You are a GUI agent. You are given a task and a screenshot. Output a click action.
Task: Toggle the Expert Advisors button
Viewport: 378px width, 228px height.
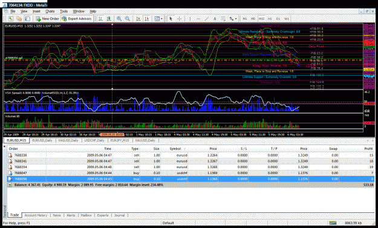[77, 19]
